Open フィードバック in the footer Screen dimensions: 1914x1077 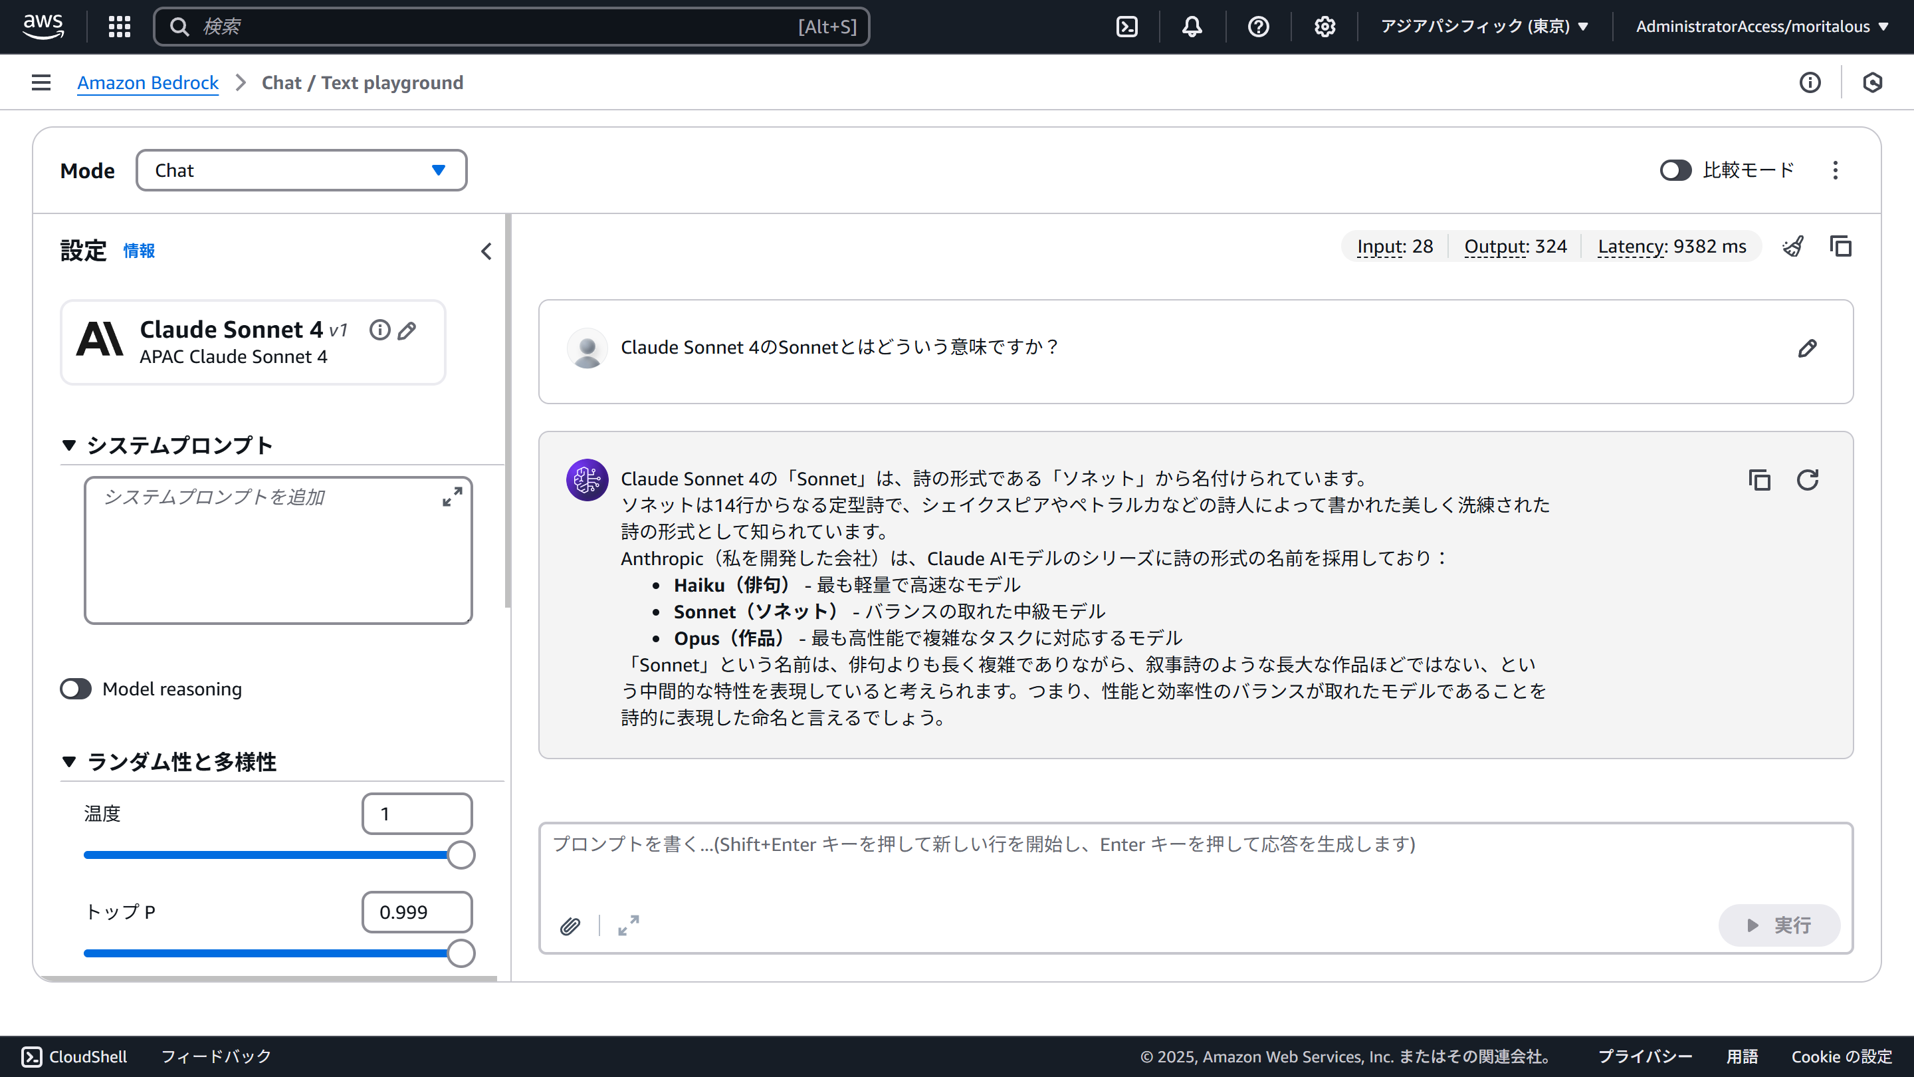point(216,1056)
